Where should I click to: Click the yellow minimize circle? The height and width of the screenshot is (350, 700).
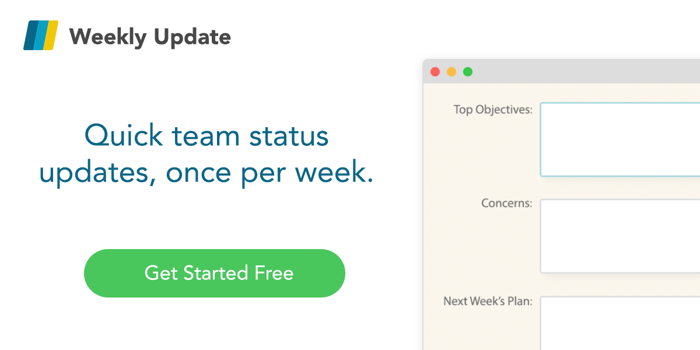pos(451,71)
